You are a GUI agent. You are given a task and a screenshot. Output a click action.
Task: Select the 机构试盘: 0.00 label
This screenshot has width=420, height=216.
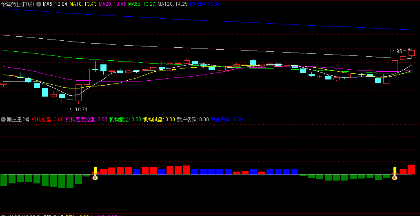[159, 119]
